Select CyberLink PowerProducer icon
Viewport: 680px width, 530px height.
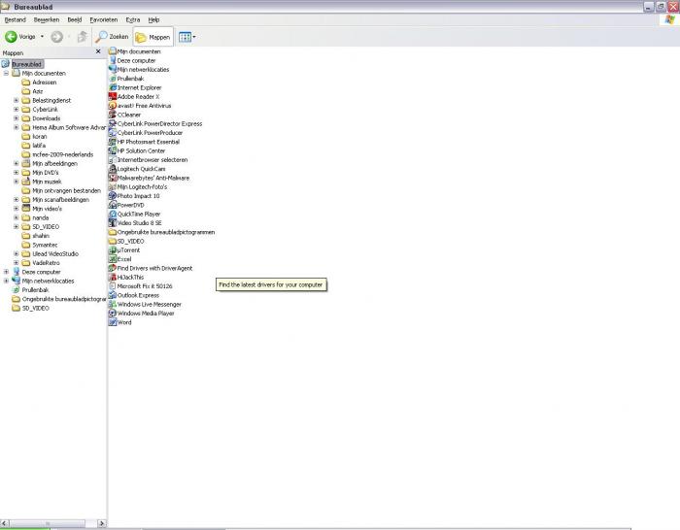pyautogui.click(x=113, y=133)
